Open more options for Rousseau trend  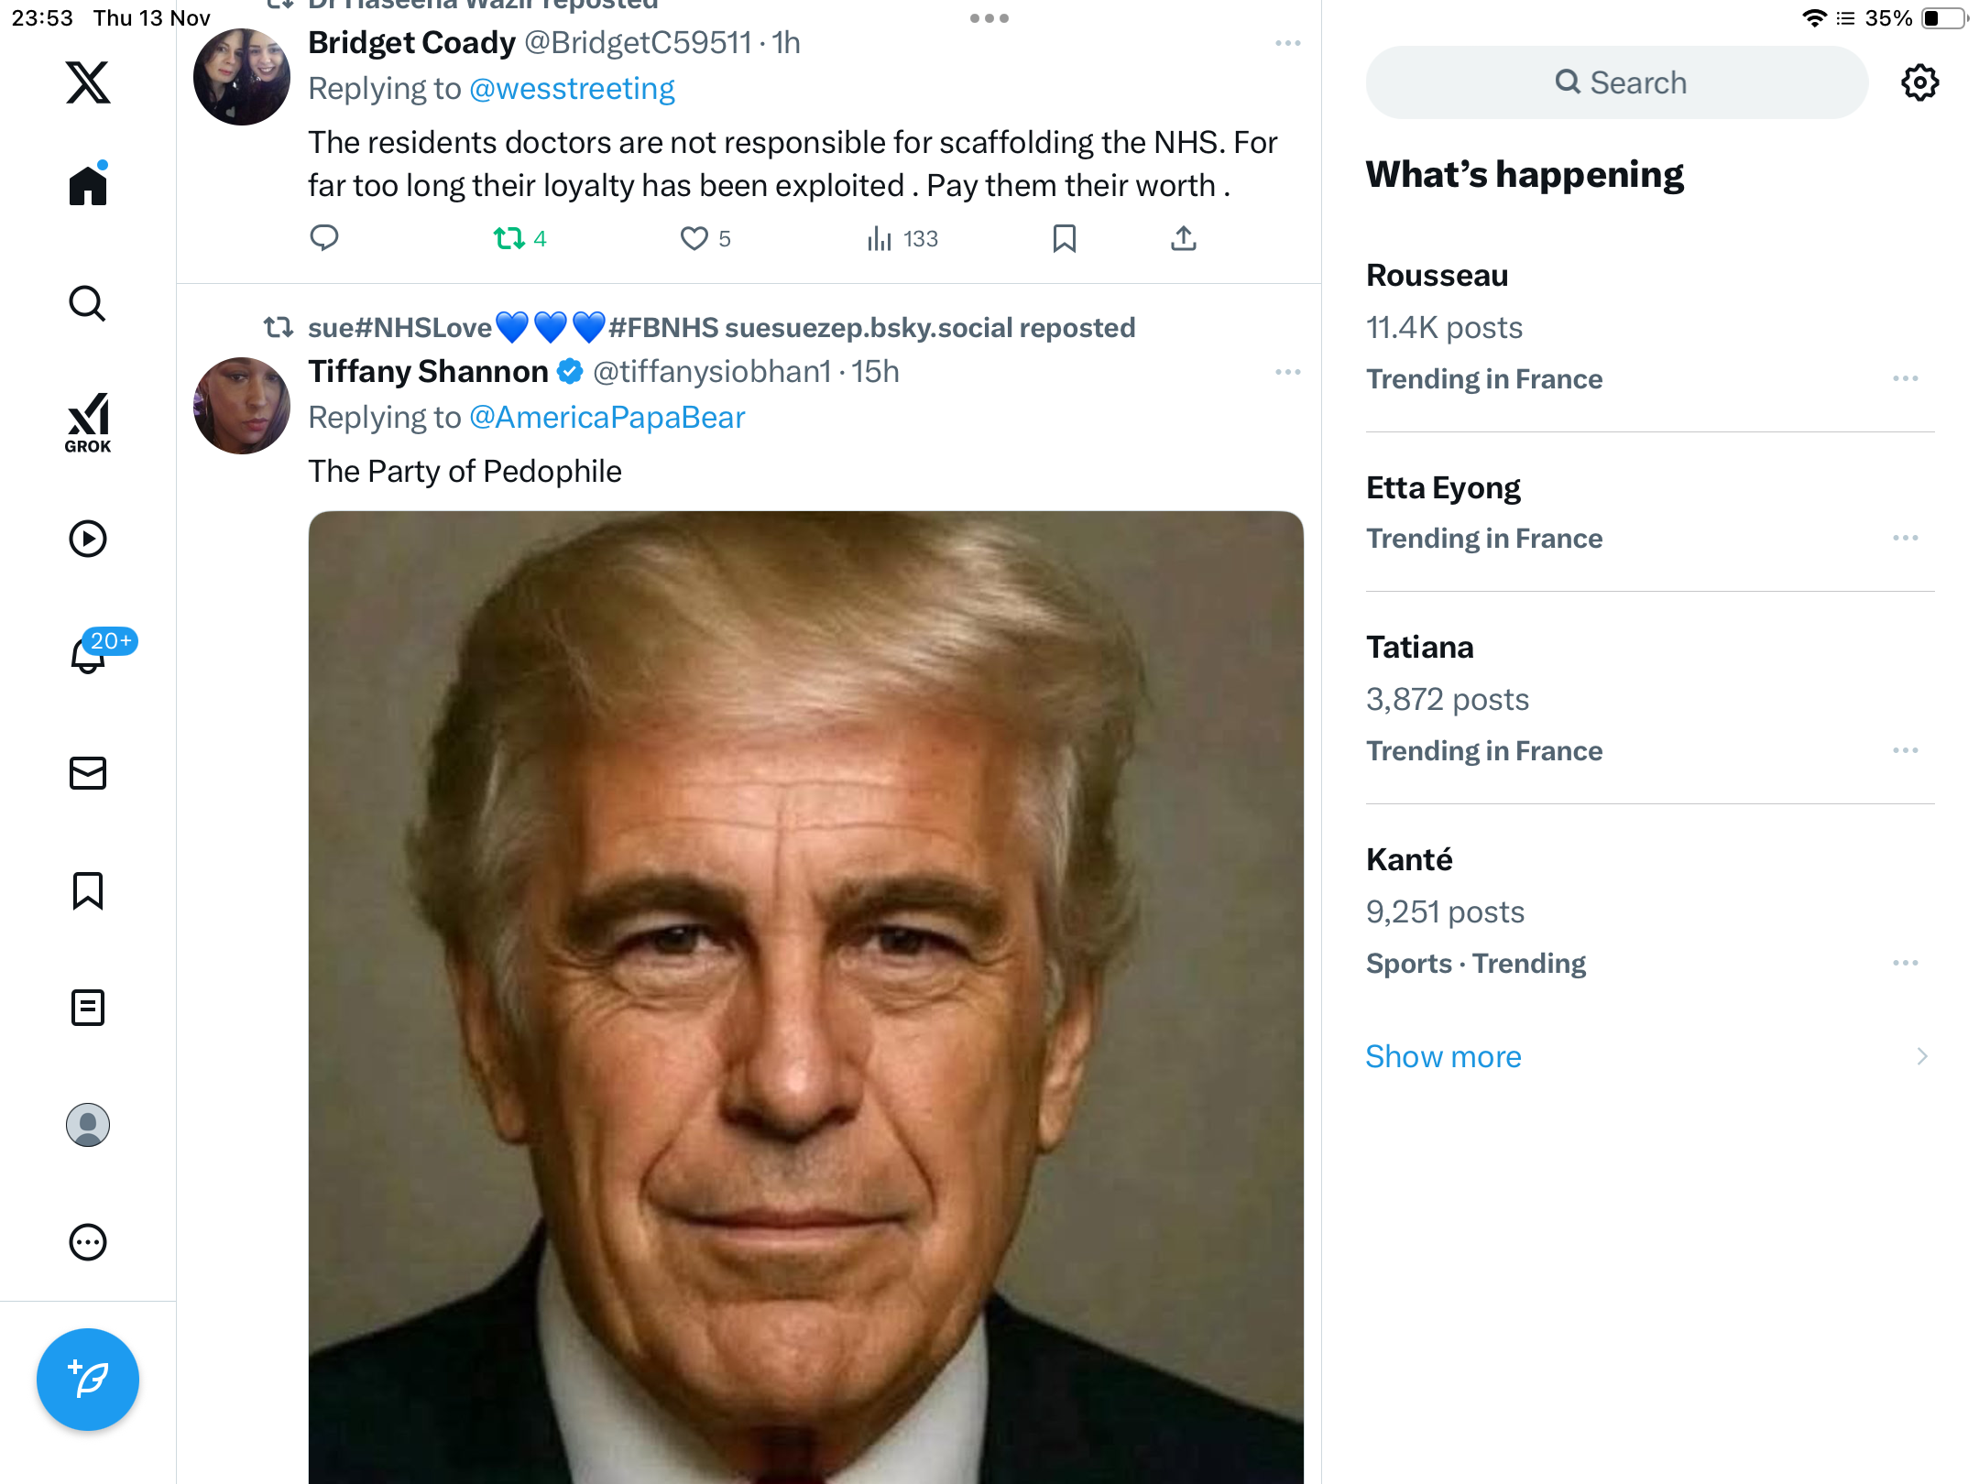tap(1905, 378)
